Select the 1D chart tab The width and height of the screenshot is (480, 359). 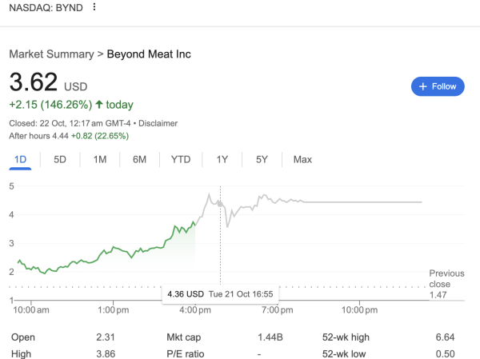[x=20, y=159]
